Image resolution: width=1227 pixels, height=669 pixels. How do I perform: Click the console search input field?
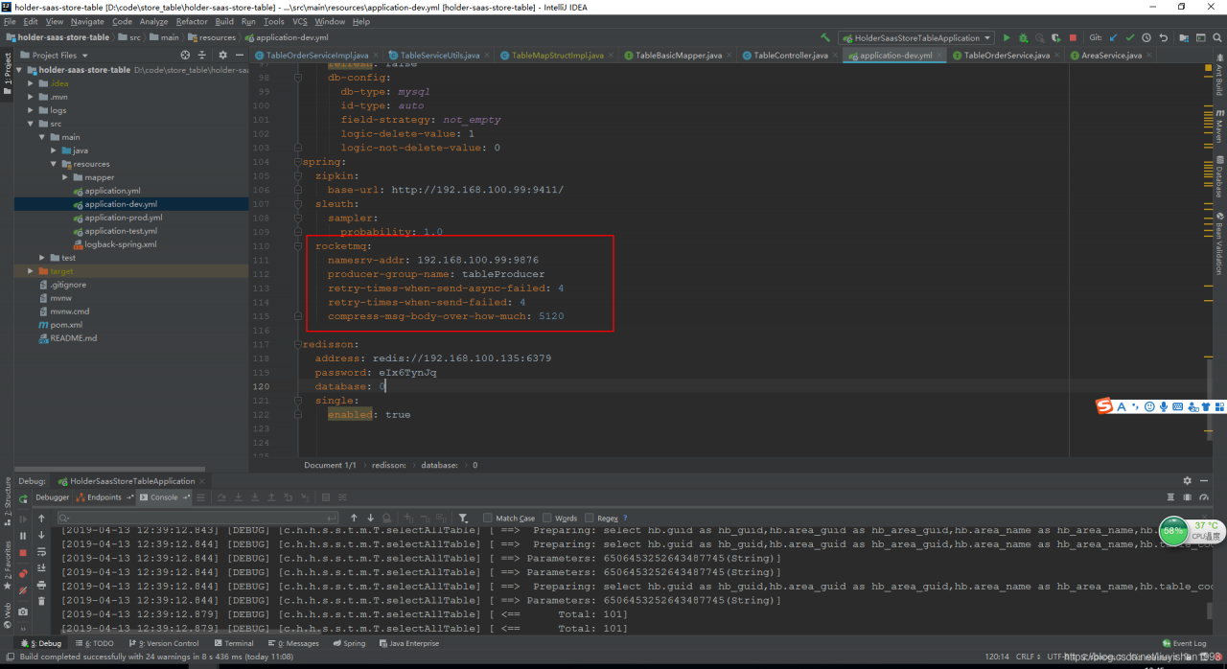point(198,519)
